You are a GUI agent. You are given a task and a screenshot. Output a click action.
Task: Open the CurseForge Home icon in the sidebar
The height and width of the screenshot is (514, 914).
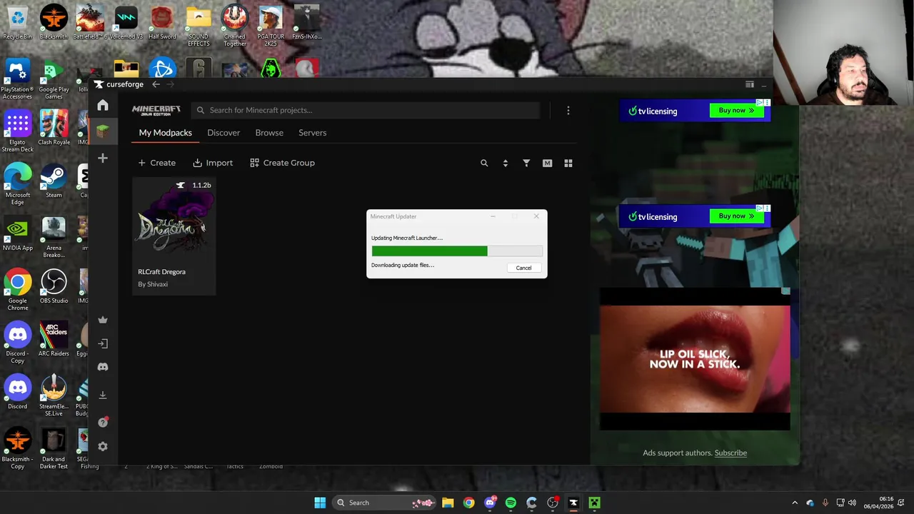pyautogui.click(x=103, y=106)
